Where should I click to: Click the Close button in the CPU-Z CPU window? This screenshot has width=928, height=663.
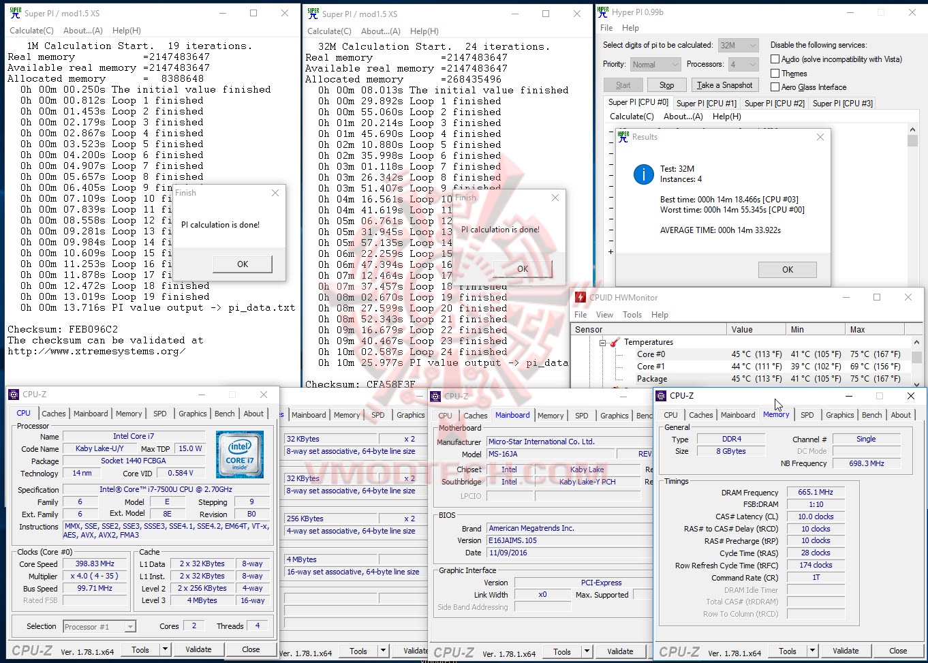click(251, 650)
